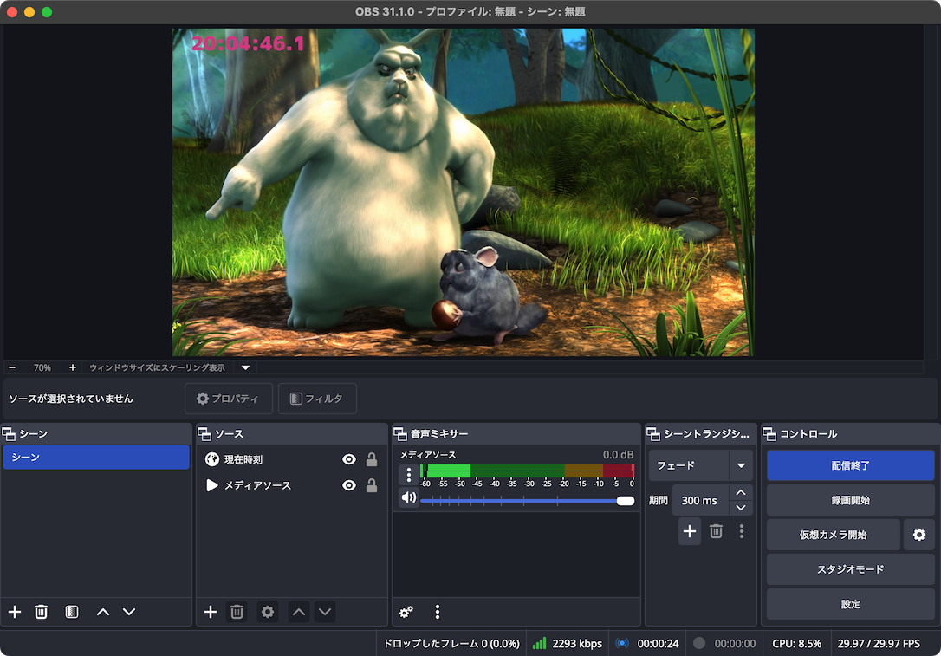The height and width of the screenshot is (656, 941).
Task: Click the 0.0 dB volume label
Action: point(618,454)
